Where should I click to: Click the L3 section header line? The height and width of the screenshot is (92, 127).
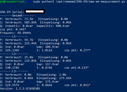(14, 71)
